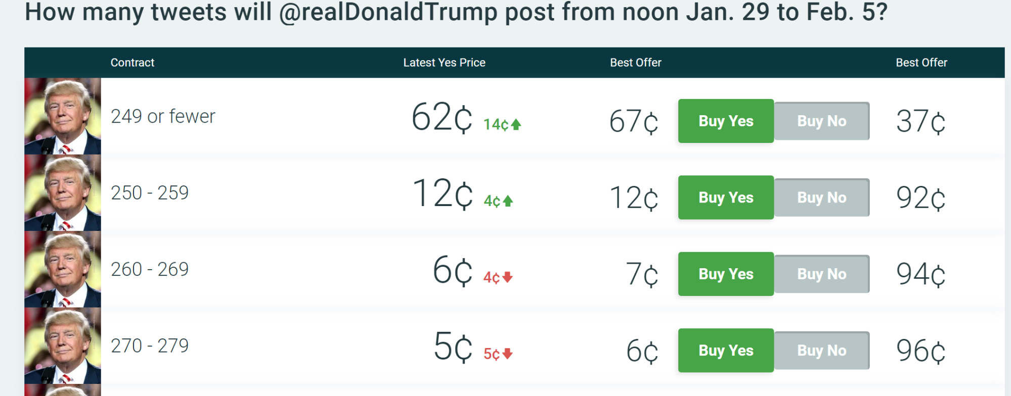Click Buy No for 249 or fewer
Image resolution: width=1011 pixels, height=396 pixels.
(x=822, y=121)
